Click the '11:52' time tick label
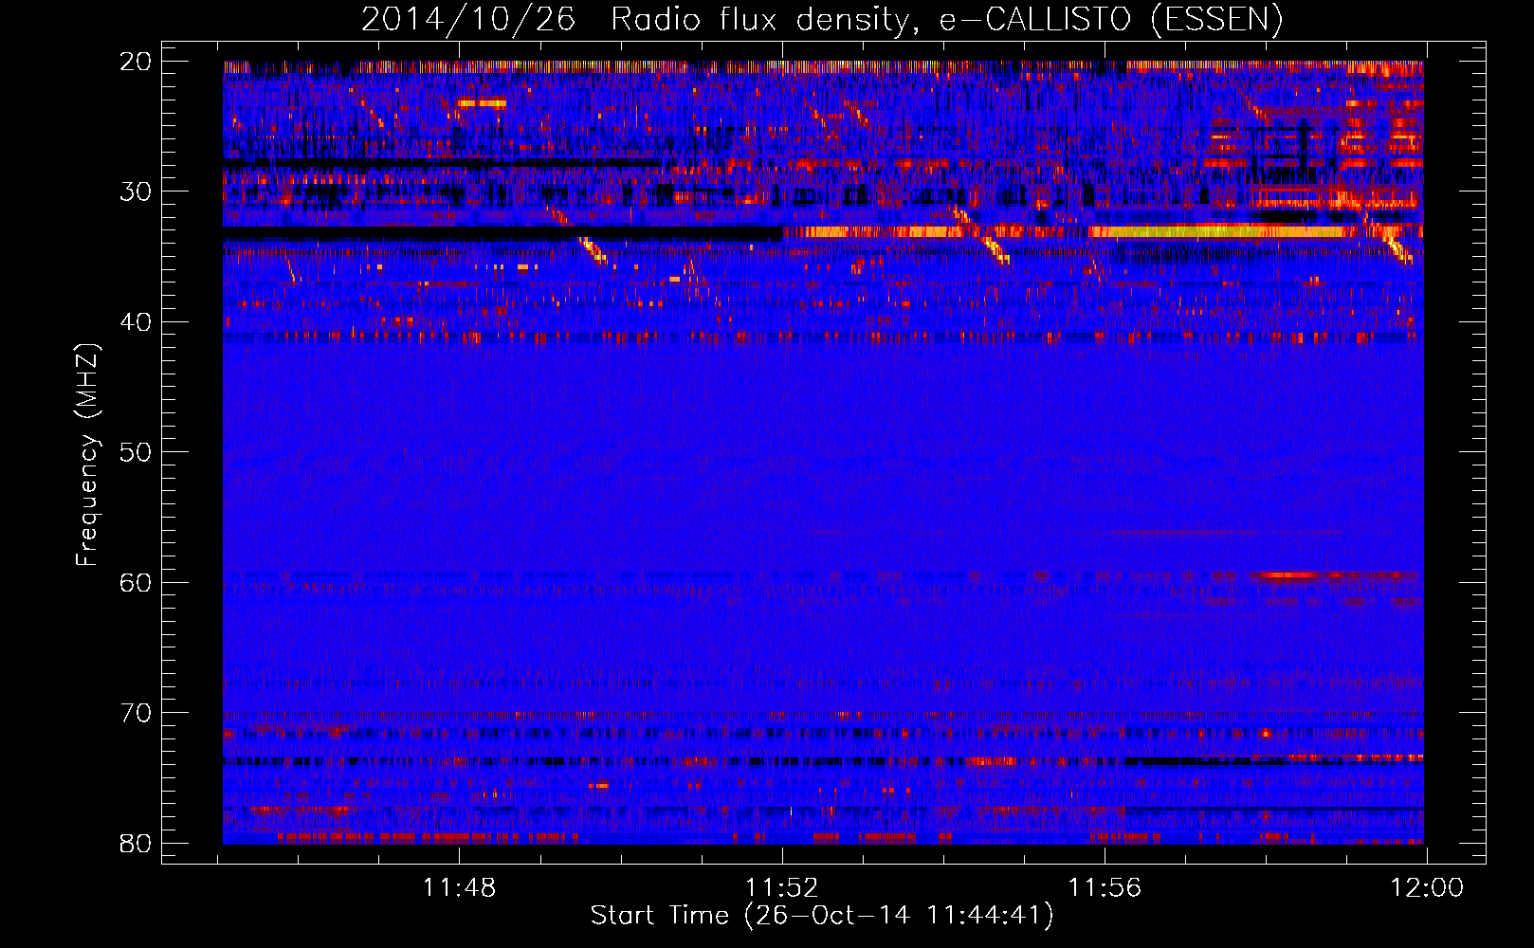Image resolution: width=1534 pixels, height=948 pixels. [782, 888]
